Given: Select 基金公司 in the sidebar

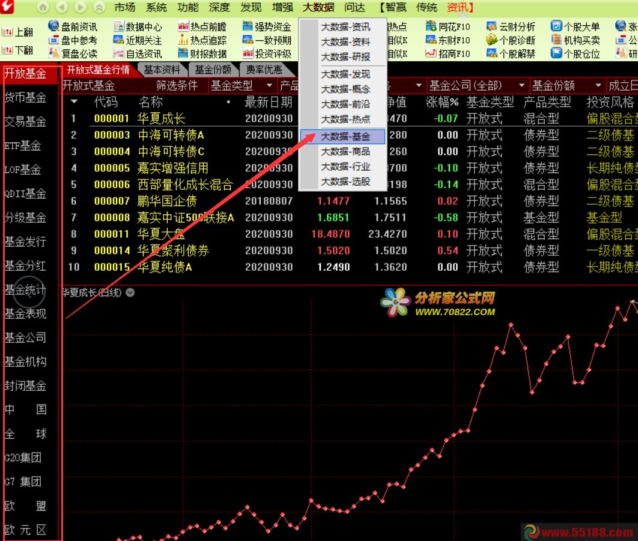Looking at the screenshot, I should tap(25, 337).
